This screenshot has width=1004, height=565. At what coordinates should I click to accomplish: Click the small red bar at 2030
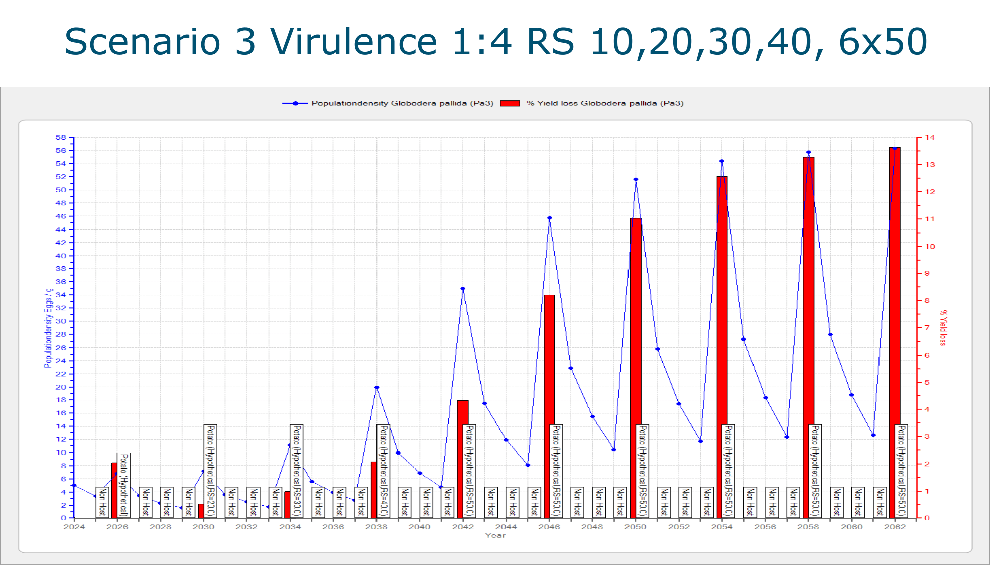(201, 511)
